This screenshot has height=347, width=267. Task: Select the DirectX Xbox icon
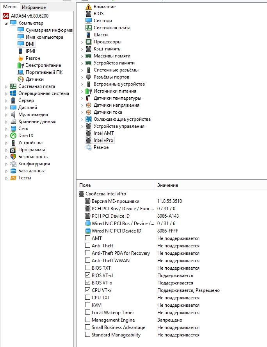(x=13, y=136)
